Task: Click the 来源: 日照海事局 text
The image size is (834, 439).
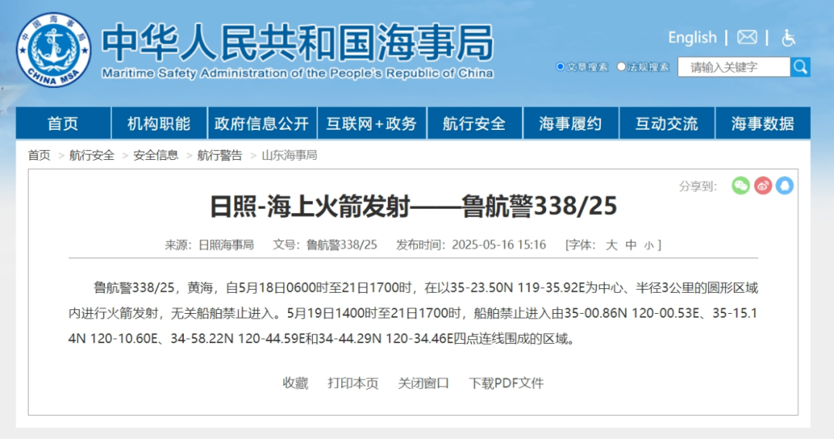Action: pos(209,245)
